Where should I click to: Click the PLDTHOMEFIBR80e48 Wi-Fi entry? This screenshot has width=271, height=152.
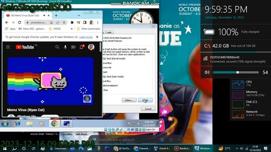[x=236, y=59]
